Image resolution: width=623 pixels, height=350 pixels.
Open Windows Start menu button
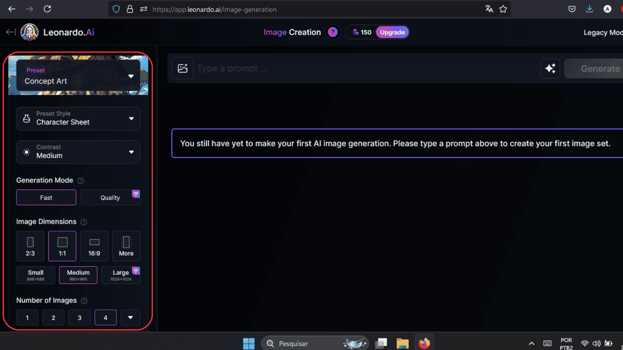pyautogui.click(x=249, y=344)
